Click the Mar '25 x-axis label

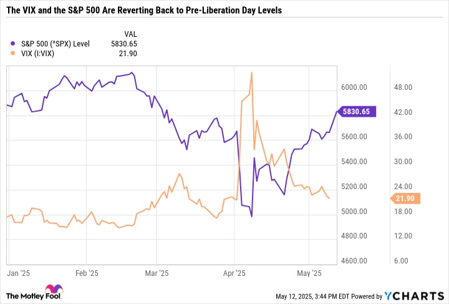click(157, 273)
